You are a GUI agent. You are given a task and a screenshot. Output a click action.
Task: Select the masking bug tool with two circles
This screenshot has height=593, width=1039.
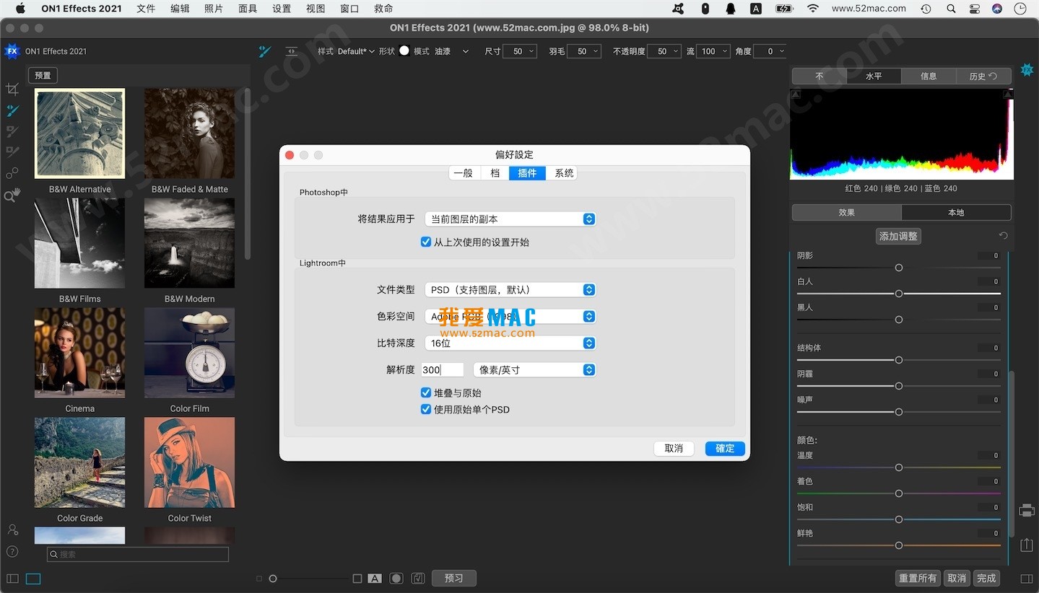click(x=12, y=173)
